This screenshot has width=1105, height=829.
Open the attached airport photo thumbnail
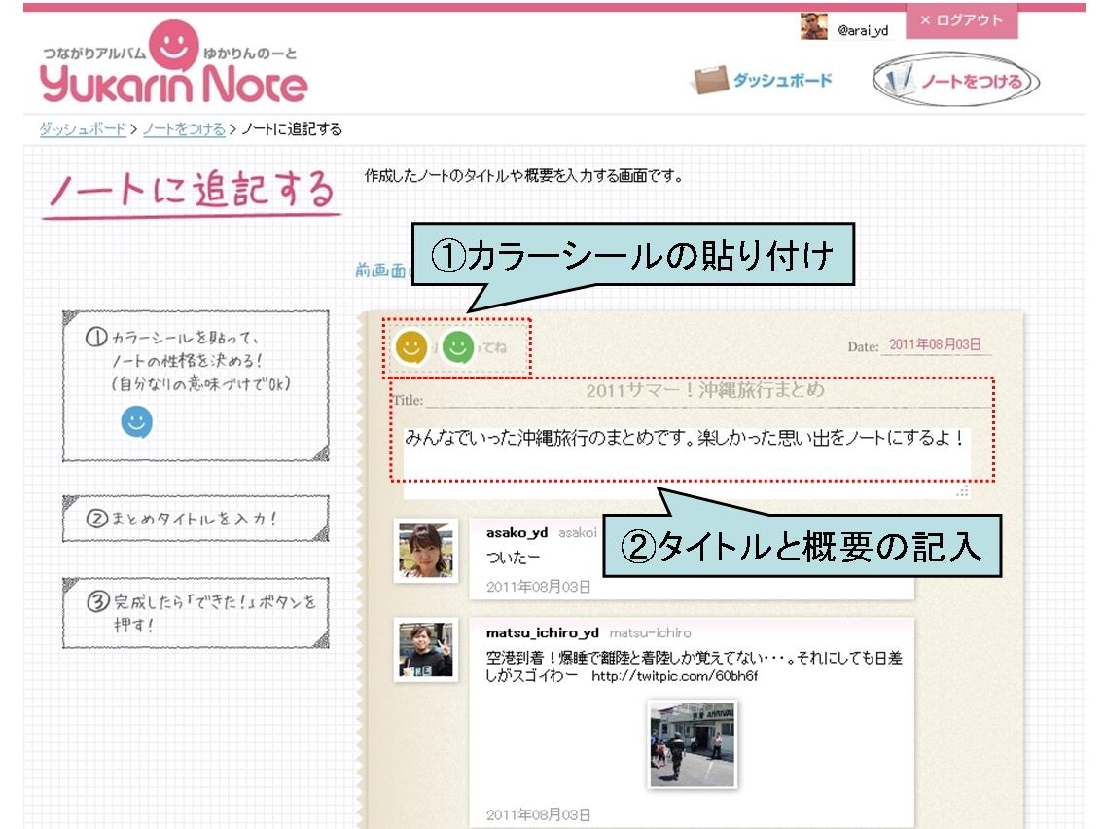tap(692, 744)
